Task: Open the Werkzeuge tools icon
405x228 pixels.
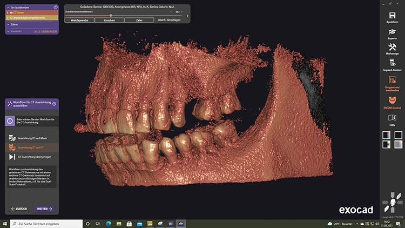Action: [x=392, y=47]
